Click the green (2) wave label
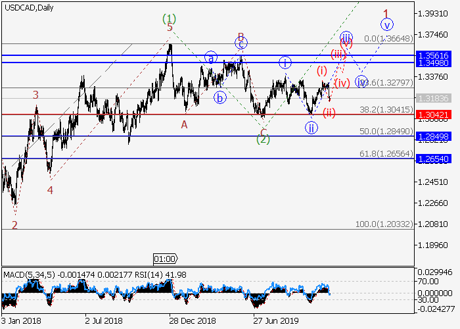Image resolution: width=460 pixels, height=329 pixels. coord(264,139)
